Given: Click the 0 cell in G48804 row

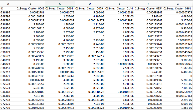Looking at the screenshot, I should [x=90, y=36].
